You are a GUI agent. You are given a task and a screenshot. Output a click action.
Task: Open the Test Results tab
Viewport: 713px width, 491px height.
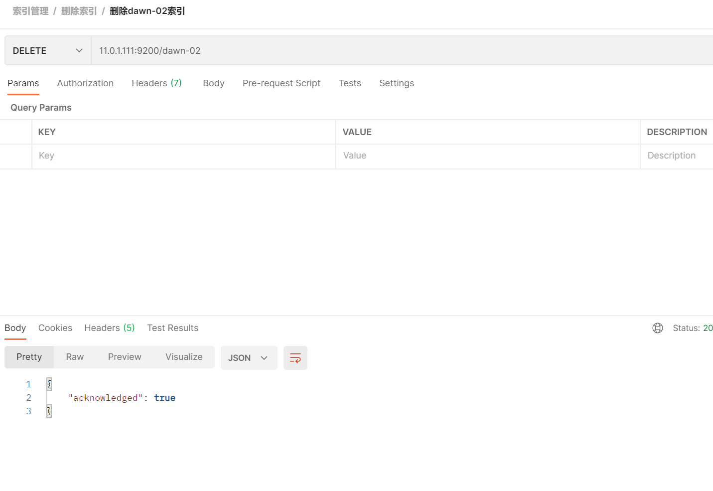click(x=172, y=328)
